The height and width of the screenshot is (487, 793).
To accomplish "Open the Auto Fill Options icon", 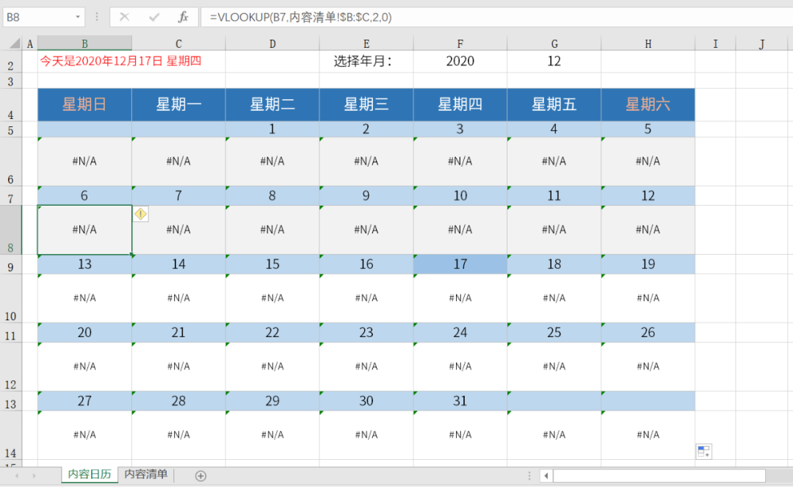I will pos(703,451).
